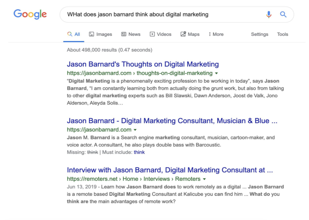309x220 pixels.
Task: Click the "think" must include link
Action: click(x=139, y=152)
